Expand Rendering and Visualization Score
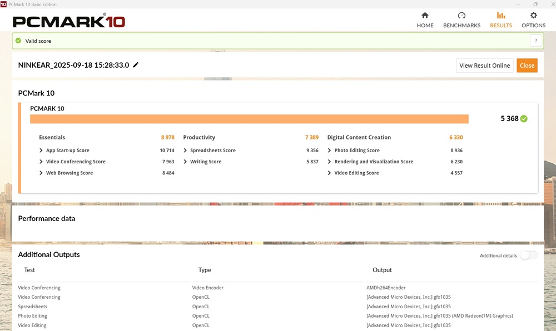The image size is (556, 331). pyautogui.click(x=329, y=162)
